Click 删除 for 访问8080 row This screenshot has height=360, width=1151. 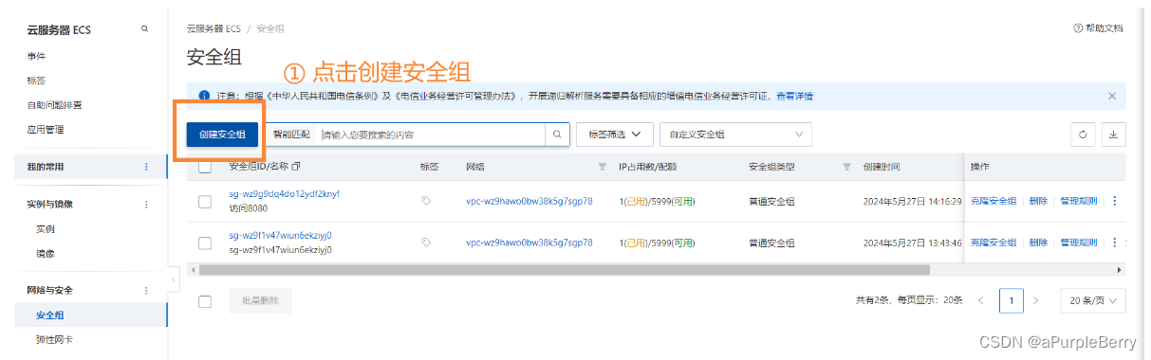[x=1038, y=201]
